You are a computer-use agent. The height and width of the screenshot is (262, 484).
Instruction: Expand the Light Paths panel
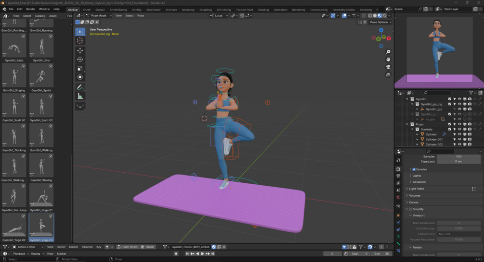[417, 189]
